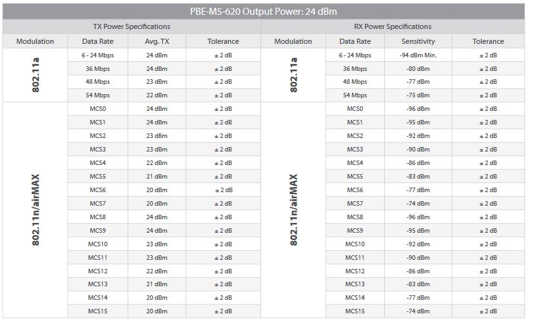Click 'MCS0' in the RX data rates
Image resolution: width=535 pixels, height=323 pixels.
(355, 109)
